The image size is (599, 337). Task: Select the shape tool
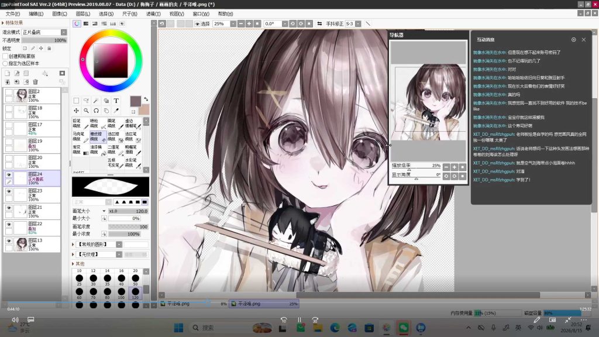[x=106, y=101]
